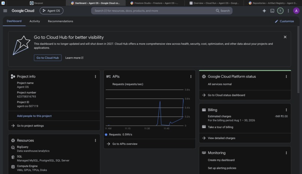
Task: Open the Agent OS project picker
Action: pyautogui.click(x=51, y=11)
